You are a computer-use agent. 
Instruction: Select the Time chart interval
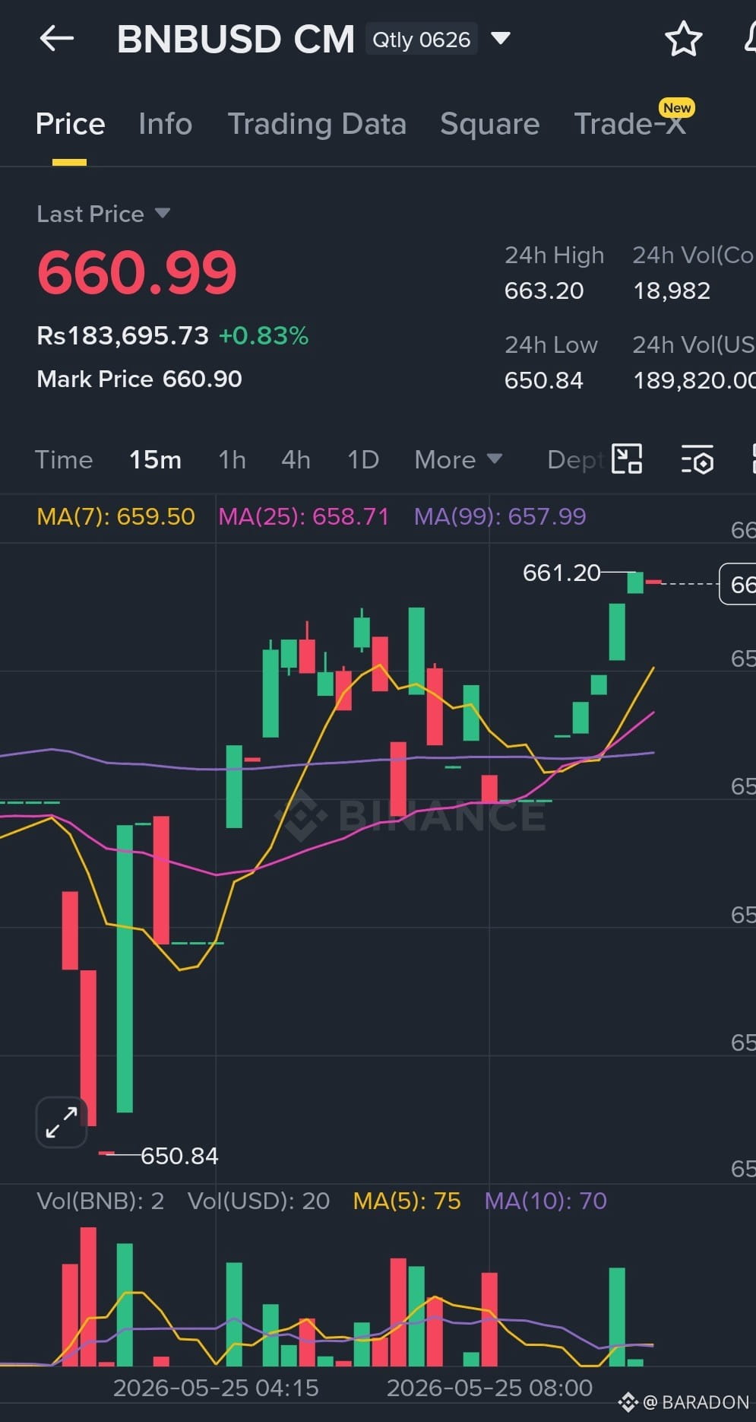click(64, 459)
